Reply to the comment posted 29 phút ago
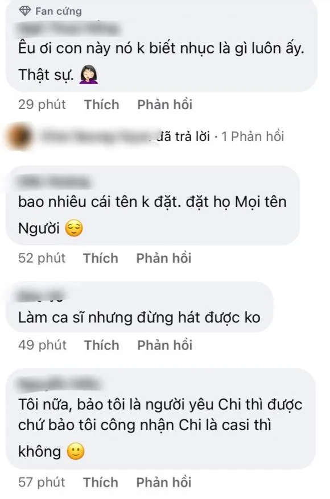Screen dimensions: 330x499 point(164,105)
